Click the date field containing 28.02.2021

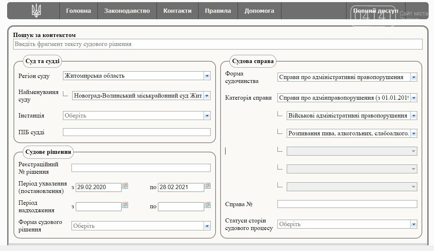click(181, 187)
